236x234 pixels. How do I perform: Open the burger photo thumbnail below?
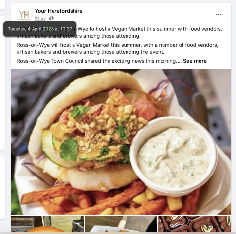click(47, 224)
